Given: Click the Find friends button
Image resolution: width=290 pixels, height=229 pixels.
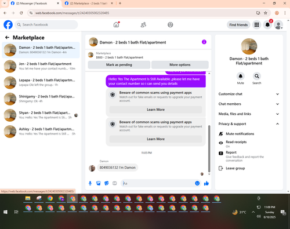Looking at the screenshot, I should pos(238,25).
